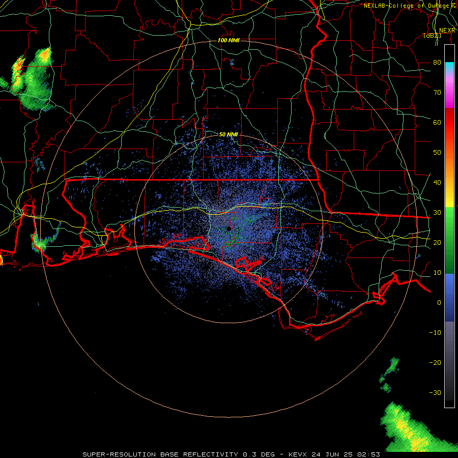The width and height of the screenshot is (458, 458).
Task: Click the 70 value on the dBZ scale
Action: pyautogui.click(x=437, y=92)
